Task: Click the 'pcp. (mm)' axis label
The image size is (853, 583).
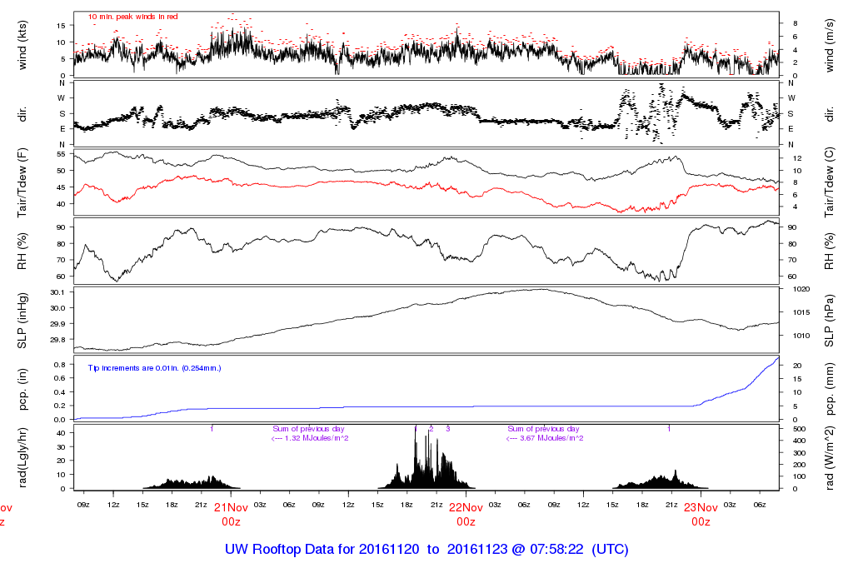Action: point(829,390)
